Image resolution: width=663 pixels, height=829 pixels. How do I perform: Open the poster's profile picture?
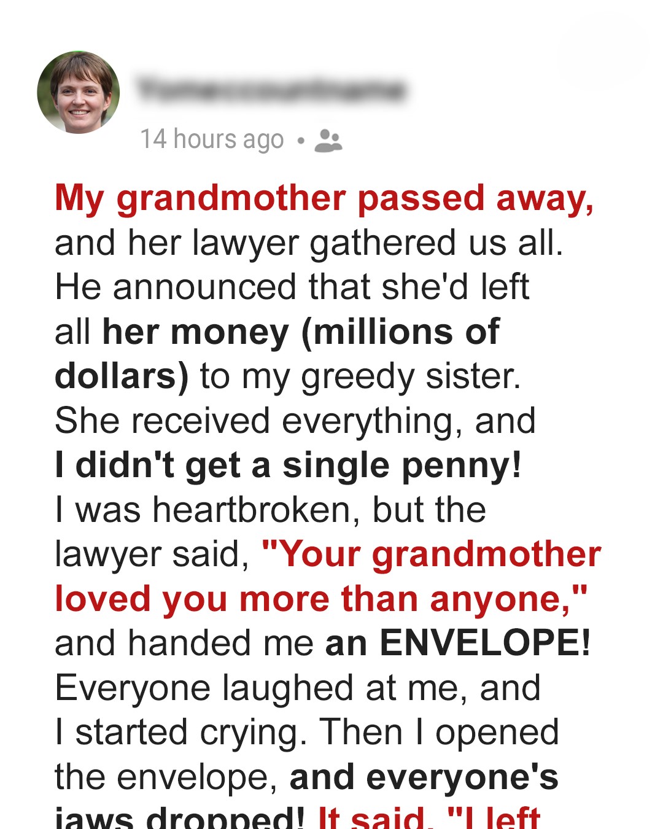[79, 92]
